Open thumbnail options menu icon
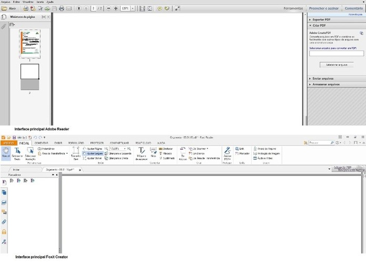The image size is (366, 263). coord(12,25)
